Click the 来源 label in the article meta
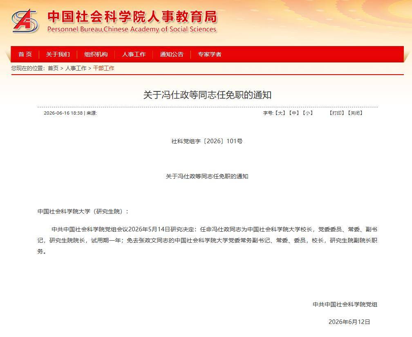The height and width of the screenshot is (337, 412). 92,113
